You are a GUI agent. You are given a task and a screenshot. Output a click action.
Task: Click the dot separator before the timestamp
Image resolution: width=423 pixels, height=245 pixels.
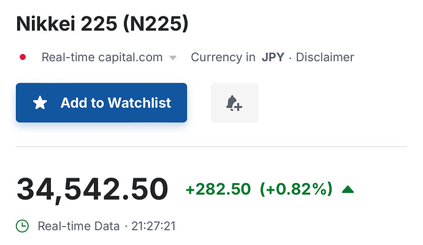pos(126,226)
